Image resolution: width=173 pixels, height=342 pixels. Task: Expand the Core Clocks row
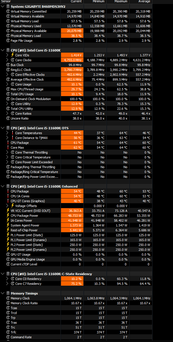pyautogui.click(x=7, y=60)
